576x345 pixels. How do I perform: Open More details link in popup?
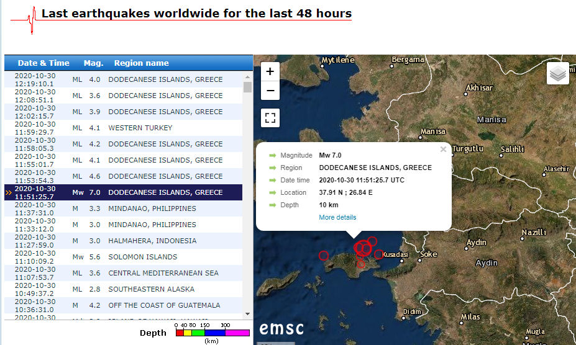point(337,217)
